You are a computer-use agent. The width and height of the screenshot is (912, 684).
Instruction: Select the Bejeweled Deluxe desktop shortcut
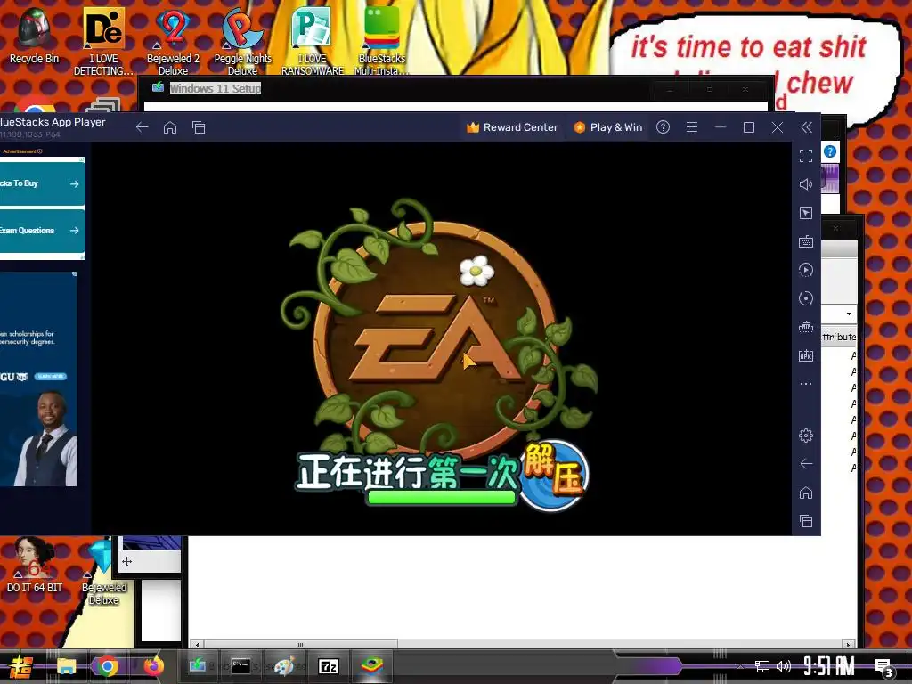coord(103,571)
